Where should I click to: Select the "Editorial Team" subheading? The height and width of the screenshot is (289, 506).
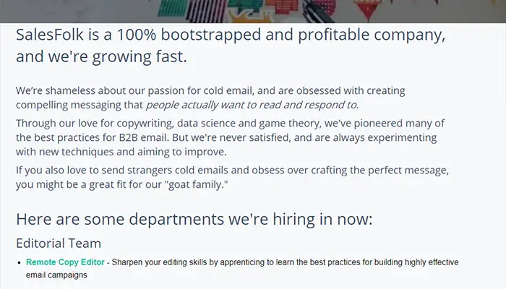point(59,243)
